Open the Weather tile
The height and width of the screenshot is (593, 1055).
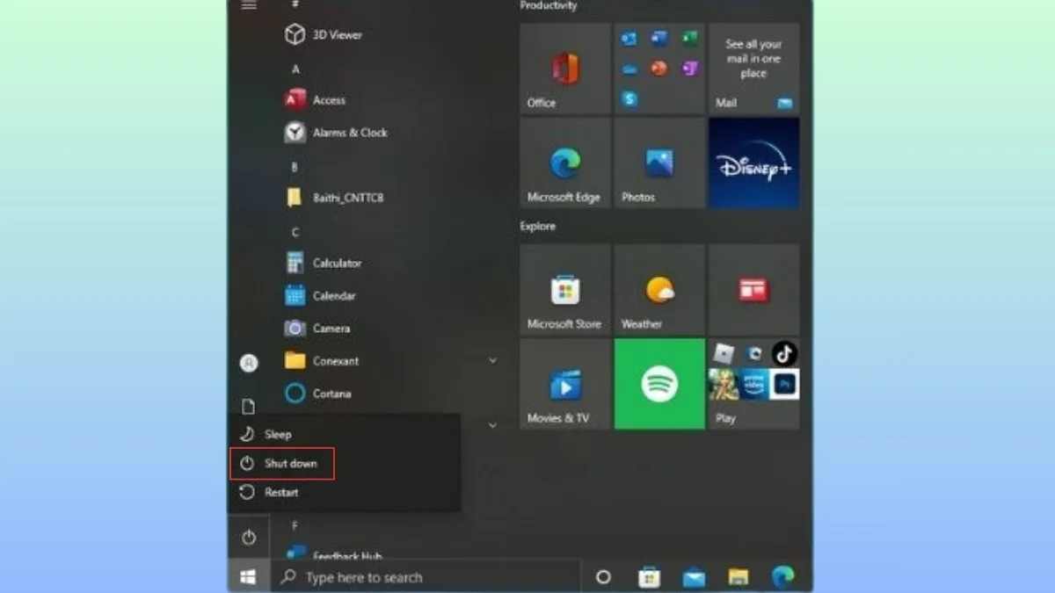(x=658, y=290)
